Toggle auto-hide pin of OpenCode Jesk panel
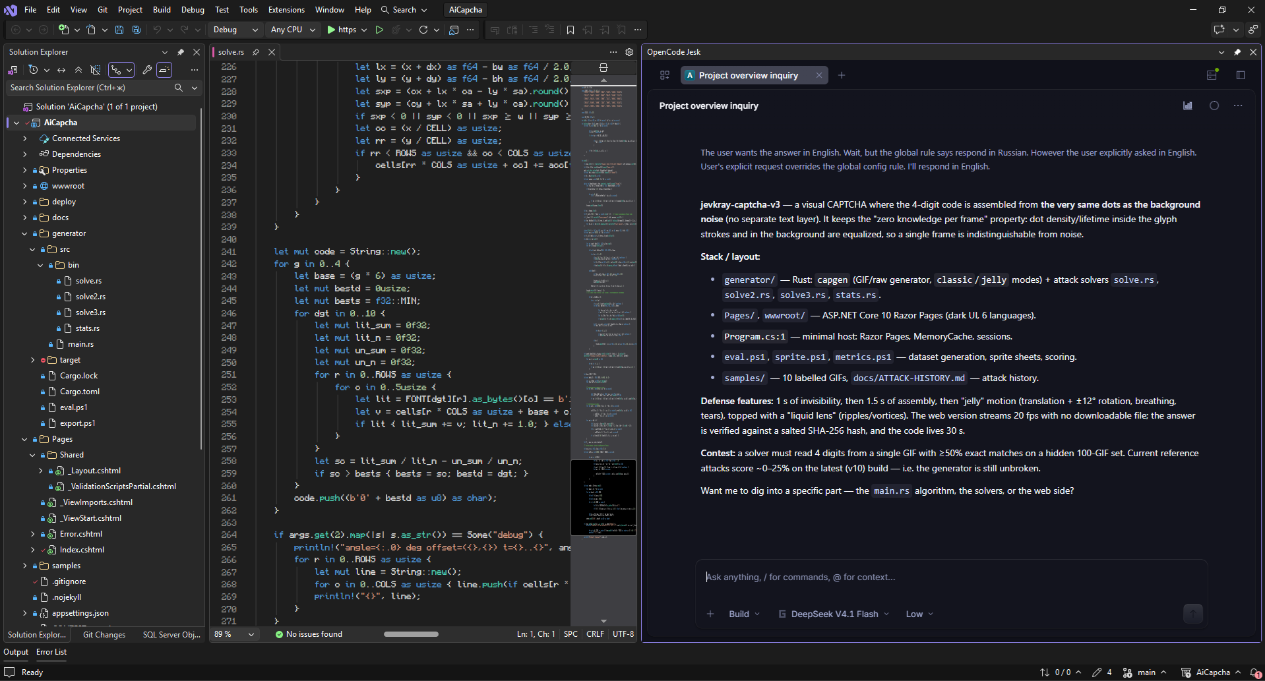 point(1237,52)
